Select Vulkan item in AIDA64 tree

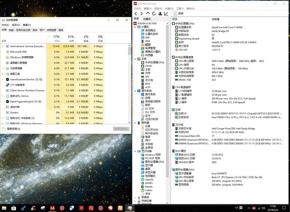147,190
